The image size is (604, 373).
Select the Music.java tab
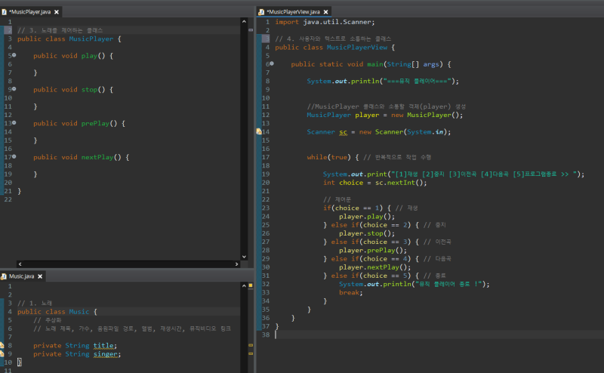21,276
